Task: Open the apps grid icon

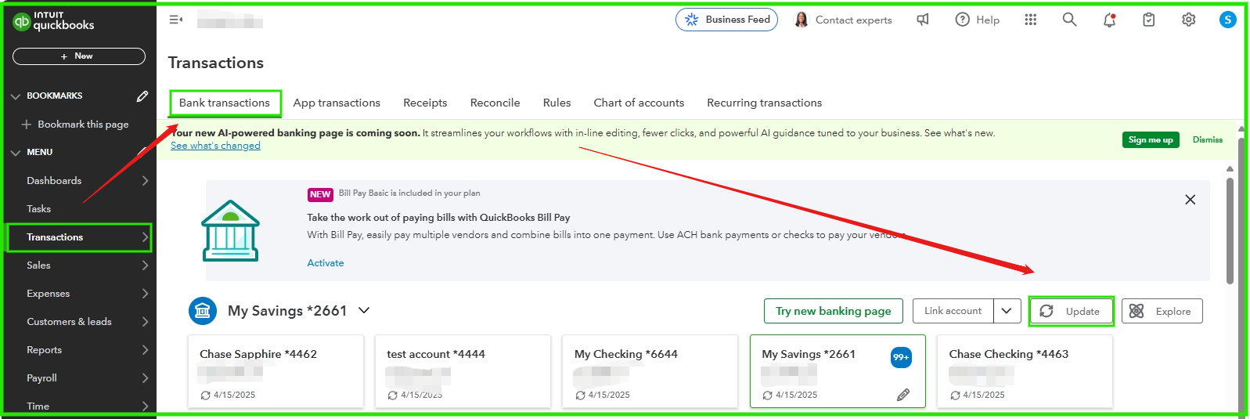Action: click(x=1030, y=20)
